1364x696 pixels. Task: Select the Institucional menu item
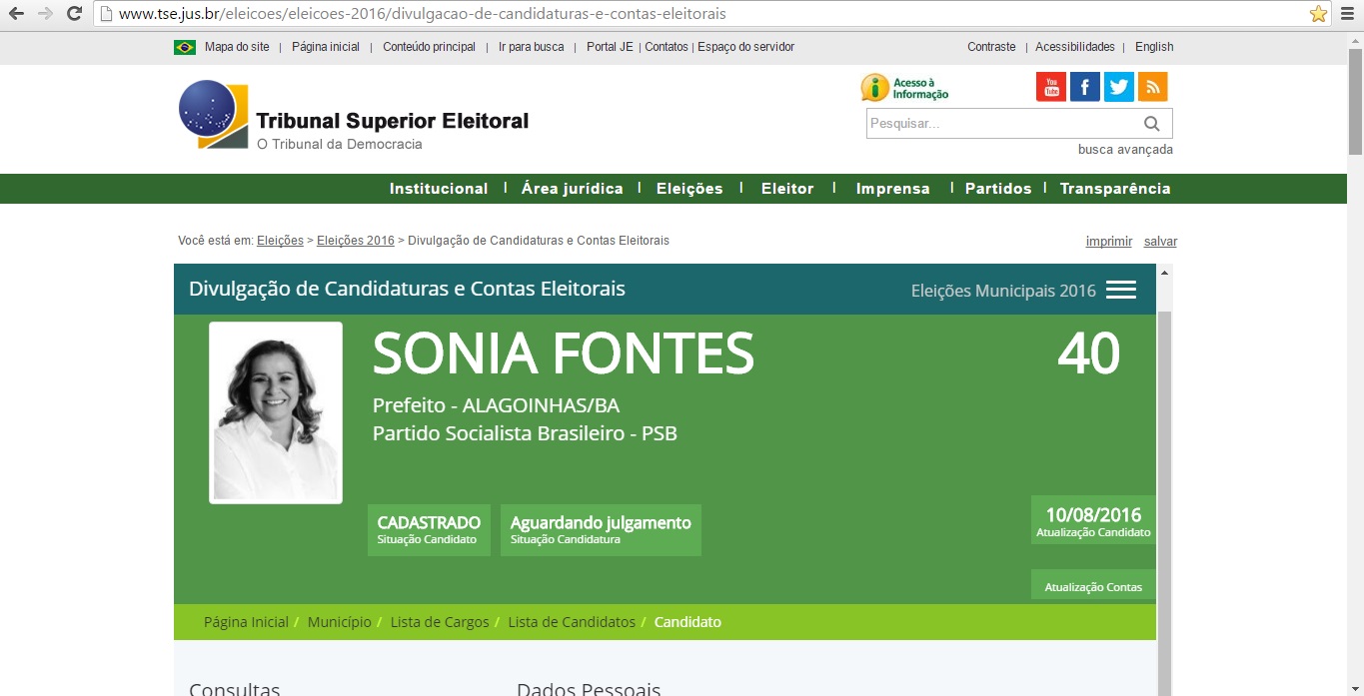point(439,189)
